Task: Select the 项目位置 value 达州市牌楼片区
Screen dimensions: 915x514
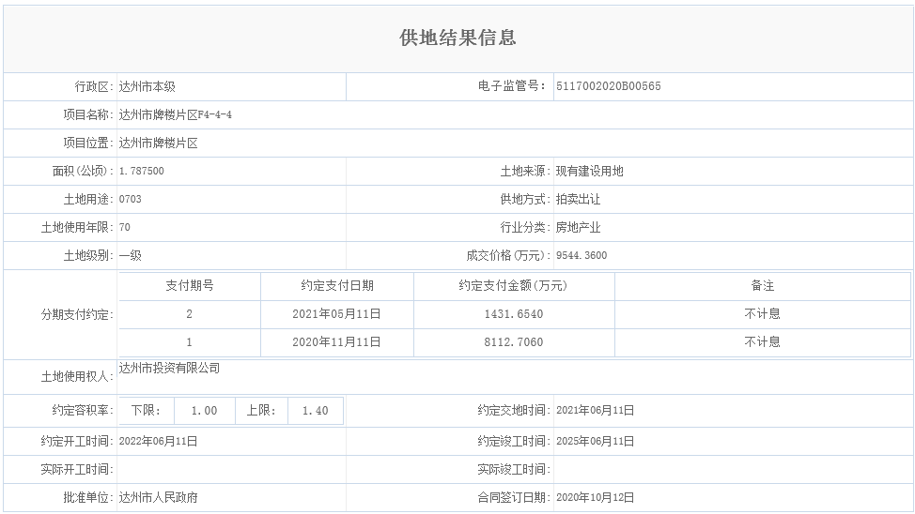Action: click(x=158, y=144)
